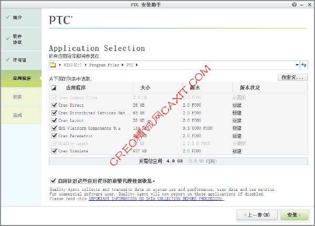Click the 637 MB size cell
Image resolution: width=315 pixels, height=226 pixels.
pos(140,151)
